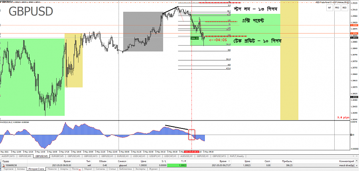Select the gray shaded rectangle on chart
The width and height of the screenshot is (359, 171).
point(143,31)
